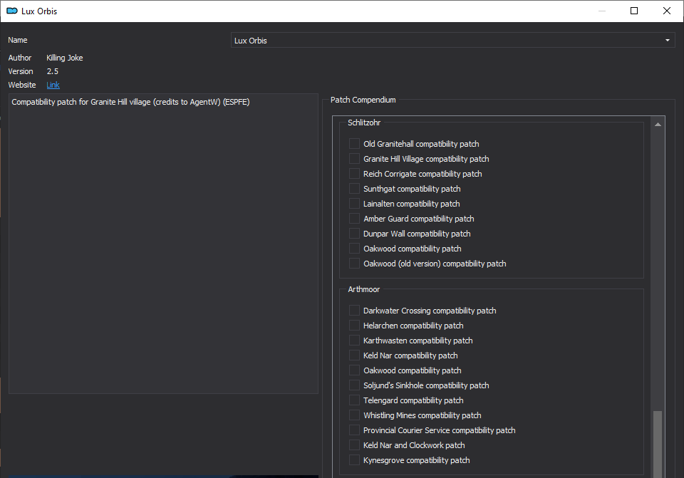Enable Karthwasten compatibility patch
Image resolution: width=684 pixels, height=478 pixels.
[354, 341]
